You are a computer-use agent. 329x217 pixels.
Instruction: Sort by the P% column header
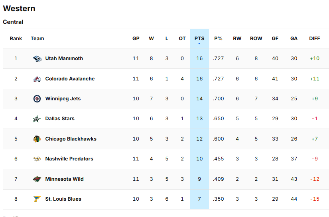click(218, 39)
